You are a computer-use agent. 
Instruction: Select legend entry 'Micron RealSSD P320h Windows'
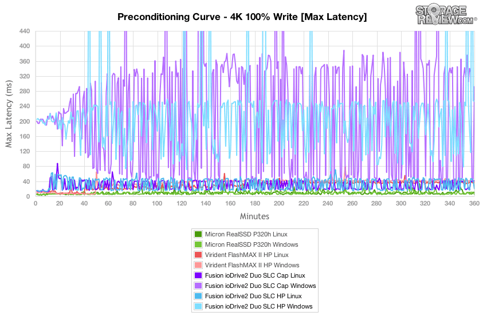pyautogui.click(x=252, y=244)
